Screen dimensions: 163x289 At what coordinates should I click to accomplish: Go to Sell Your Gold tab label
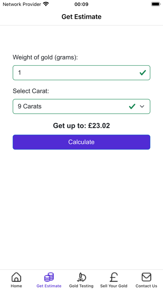click(x=114, y=286)
